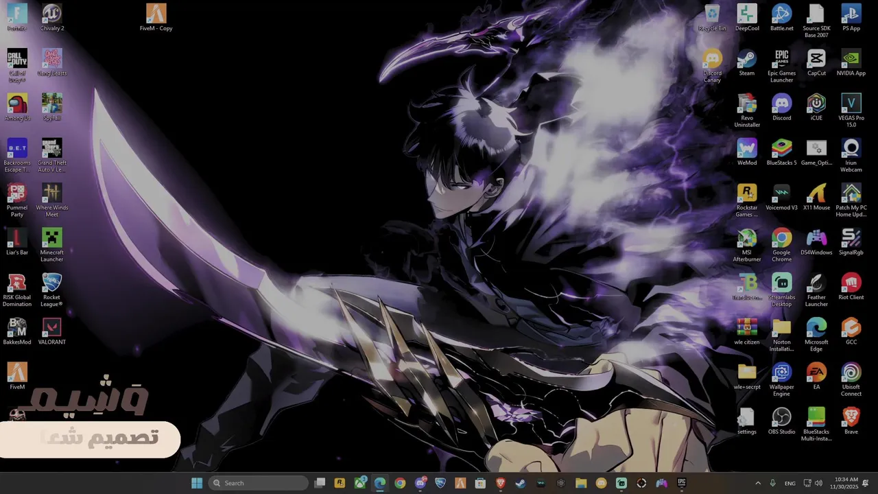This screenshot has height=494, width=878.
Task: Open the ENG language switcher
Action: pos(790,483)
